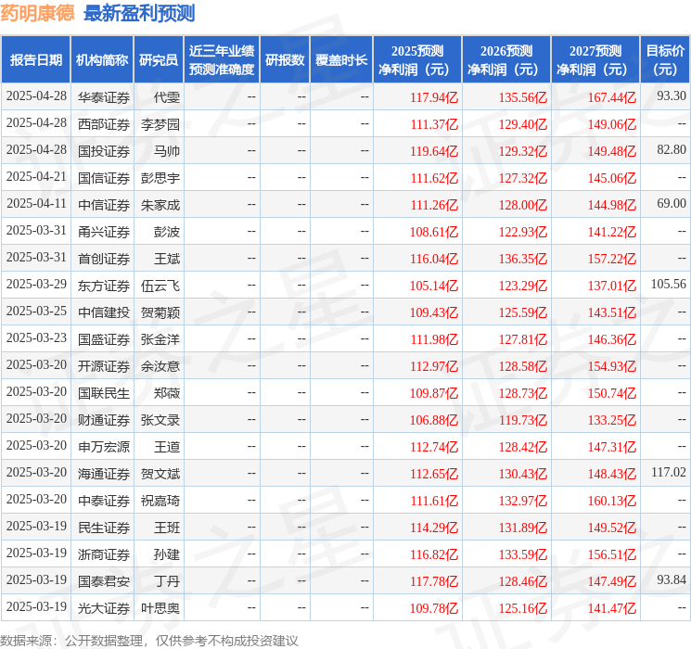
Task: Click analyst name 马帅
Action: (x=167, y=151)
